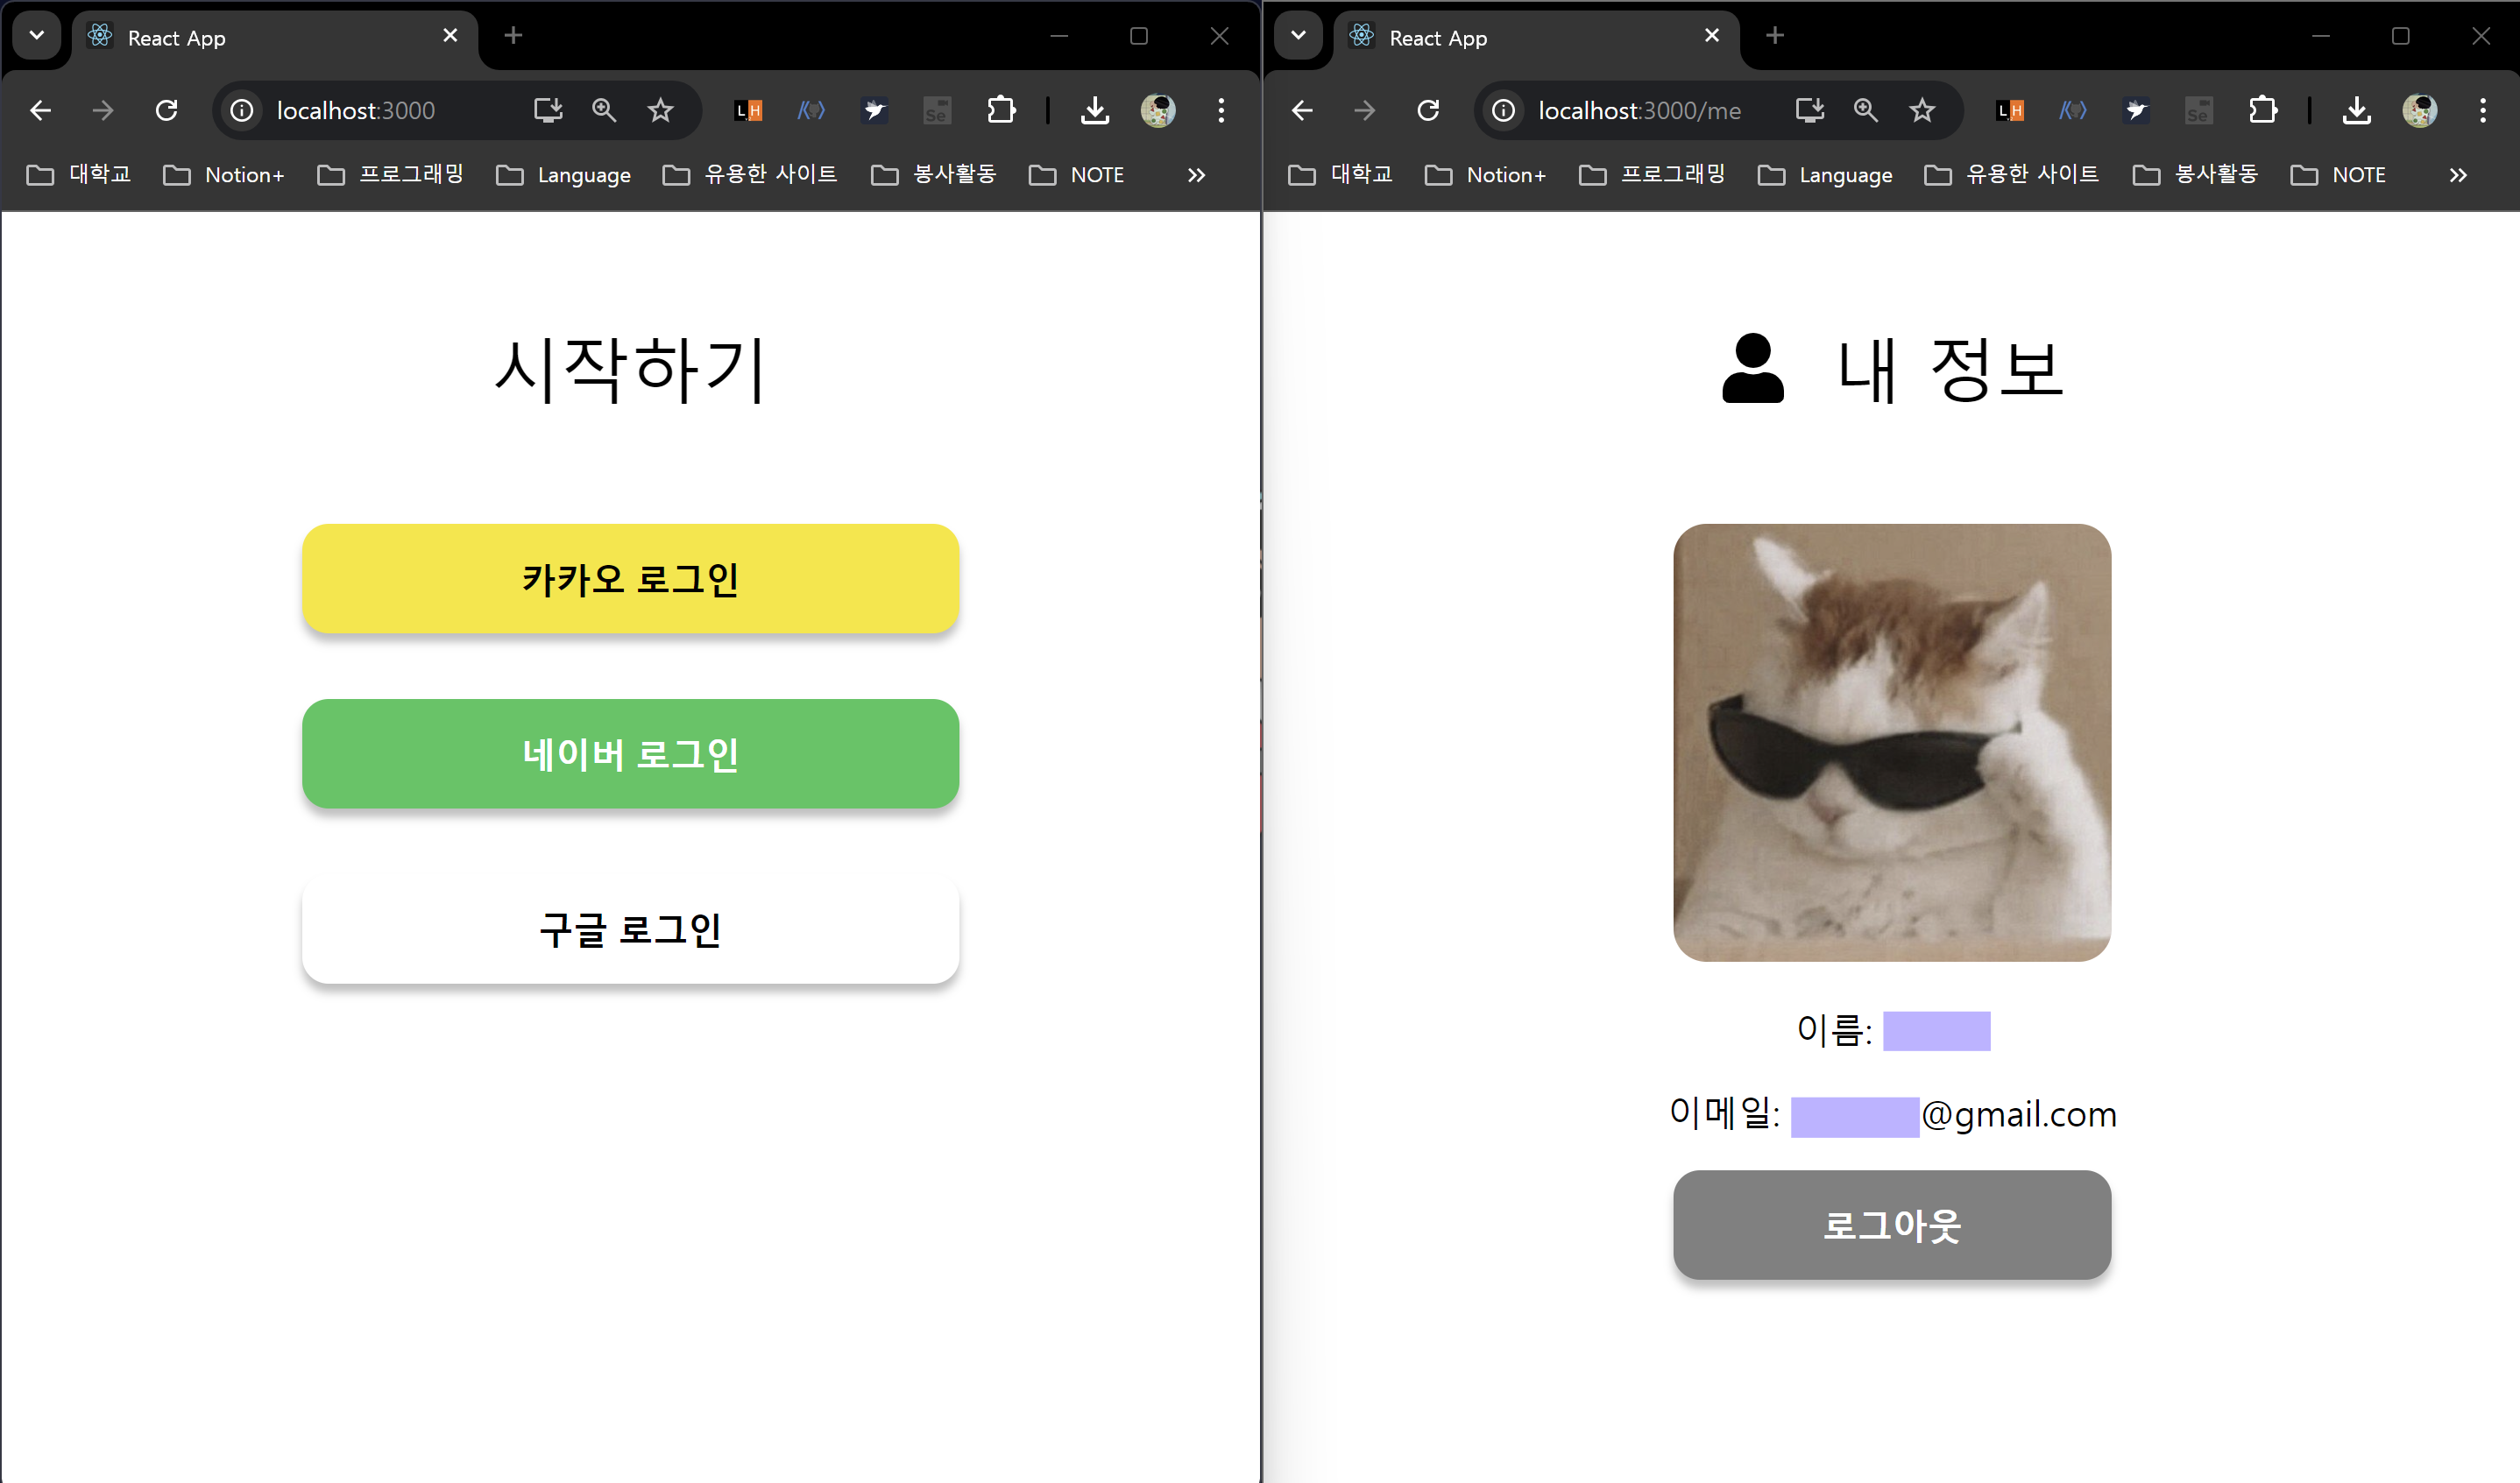Click the install app icon in right address bar
The width and height of the screenshot is (2520, 1483).
pos(1809,110)
